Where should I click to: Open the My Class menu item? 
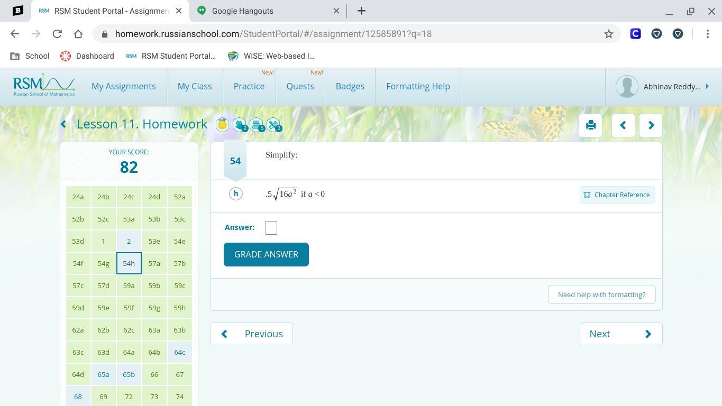[x=195, y=86]
